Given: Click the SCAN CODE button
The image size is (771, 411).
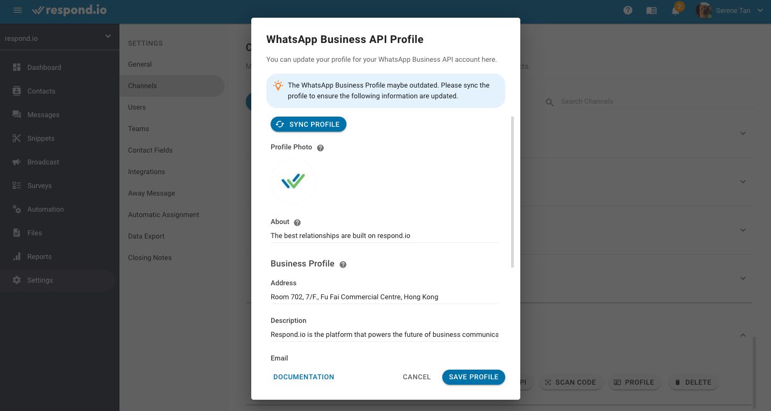Looking at the screenshot, I should [x=570, y=382].
